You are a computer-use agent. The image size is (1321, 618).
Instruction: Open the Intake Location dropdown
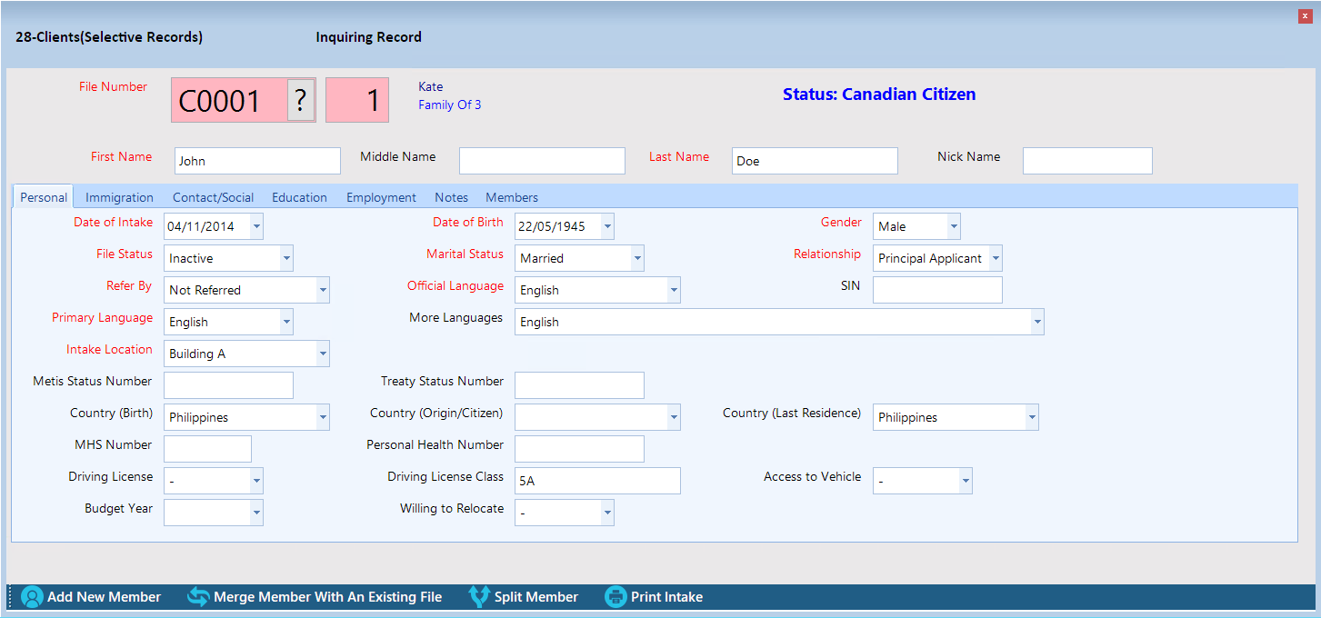coord(322,354)
